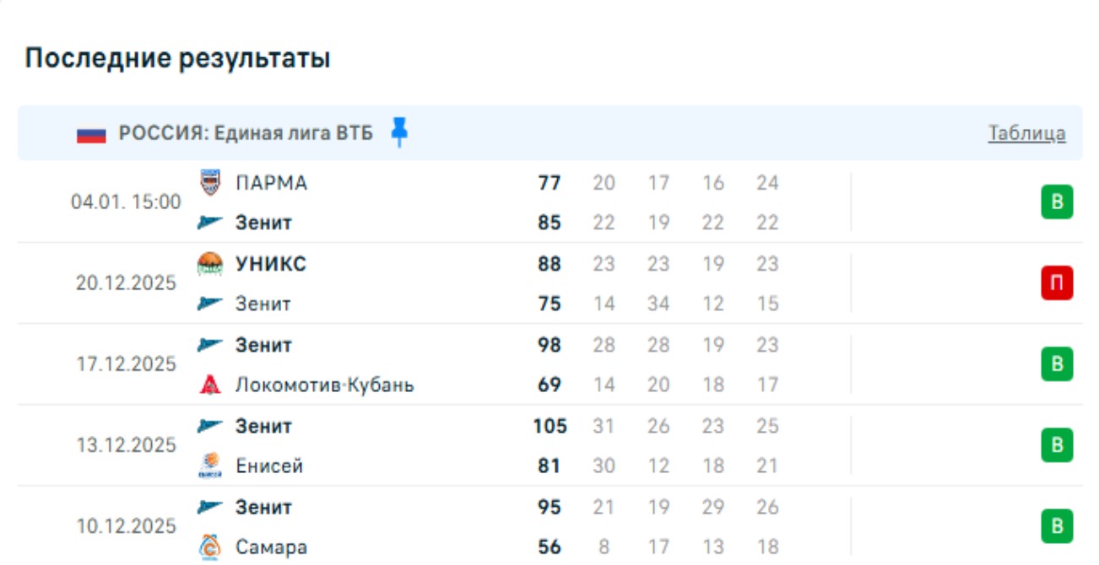The height and width of the screenshot is (565, 1099).
Task: Pin the VTB United League
Action: click(400, 132)
